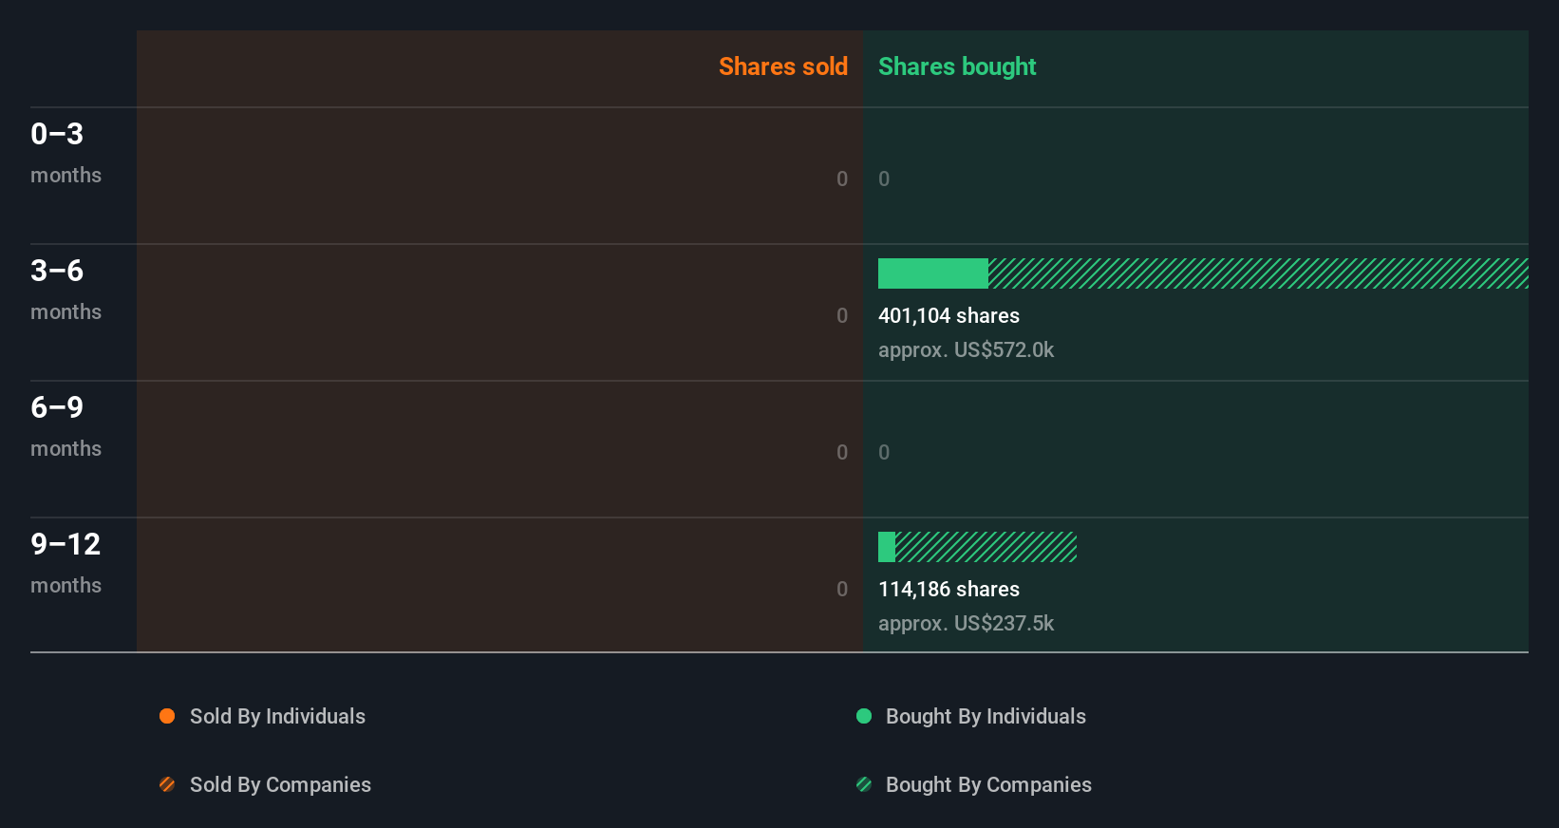Click the striped Sold By Companies legend icon

point(167,784)
